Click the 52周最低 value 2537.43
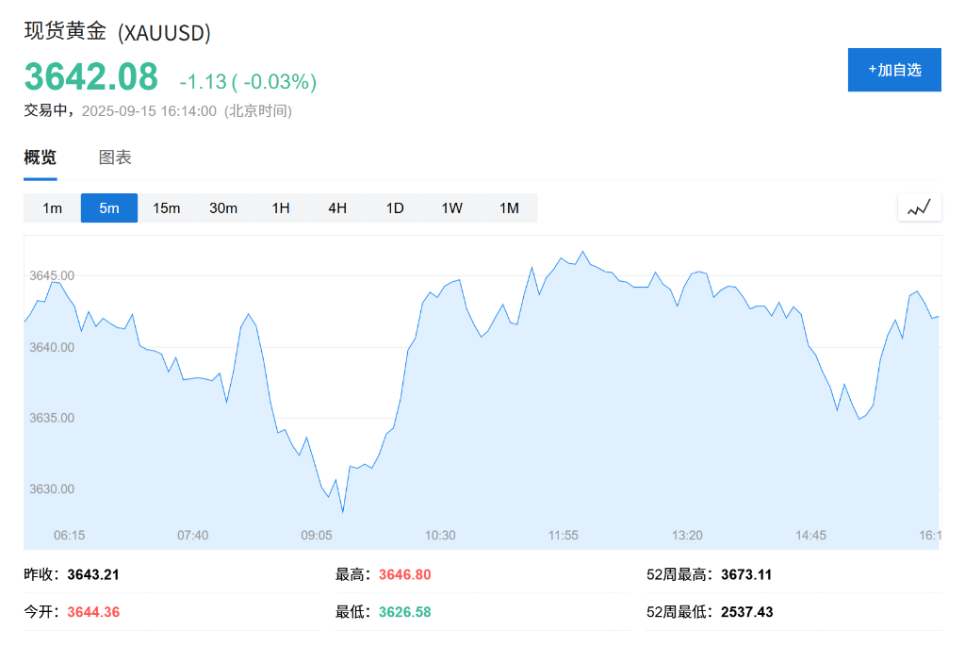This screenshot has height=663, width=965. coord(747,612)
